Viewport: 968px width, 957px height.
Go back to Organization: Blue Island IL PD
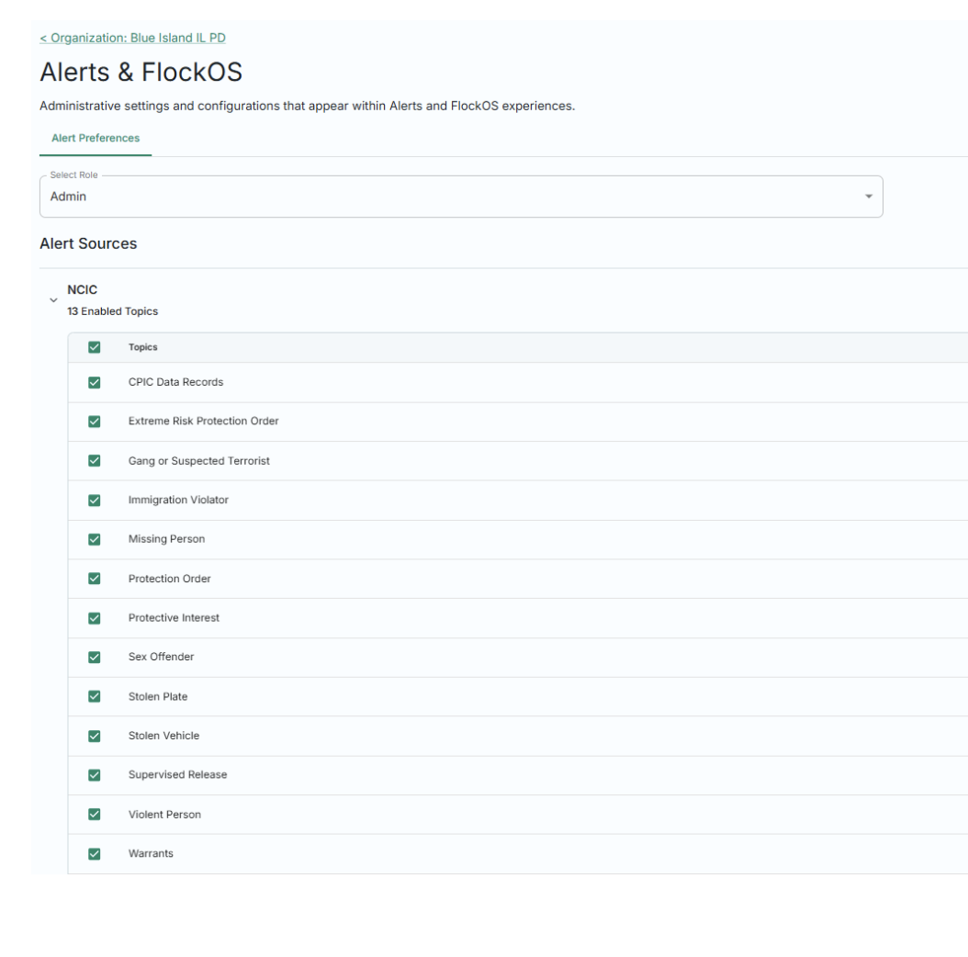[x=133, y=38]
